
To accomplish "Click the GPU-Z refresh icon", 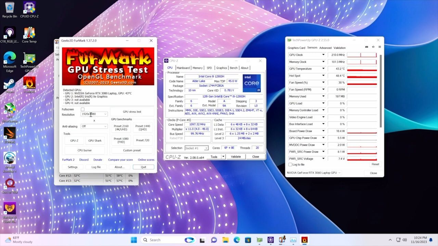I will pos(373,47).
